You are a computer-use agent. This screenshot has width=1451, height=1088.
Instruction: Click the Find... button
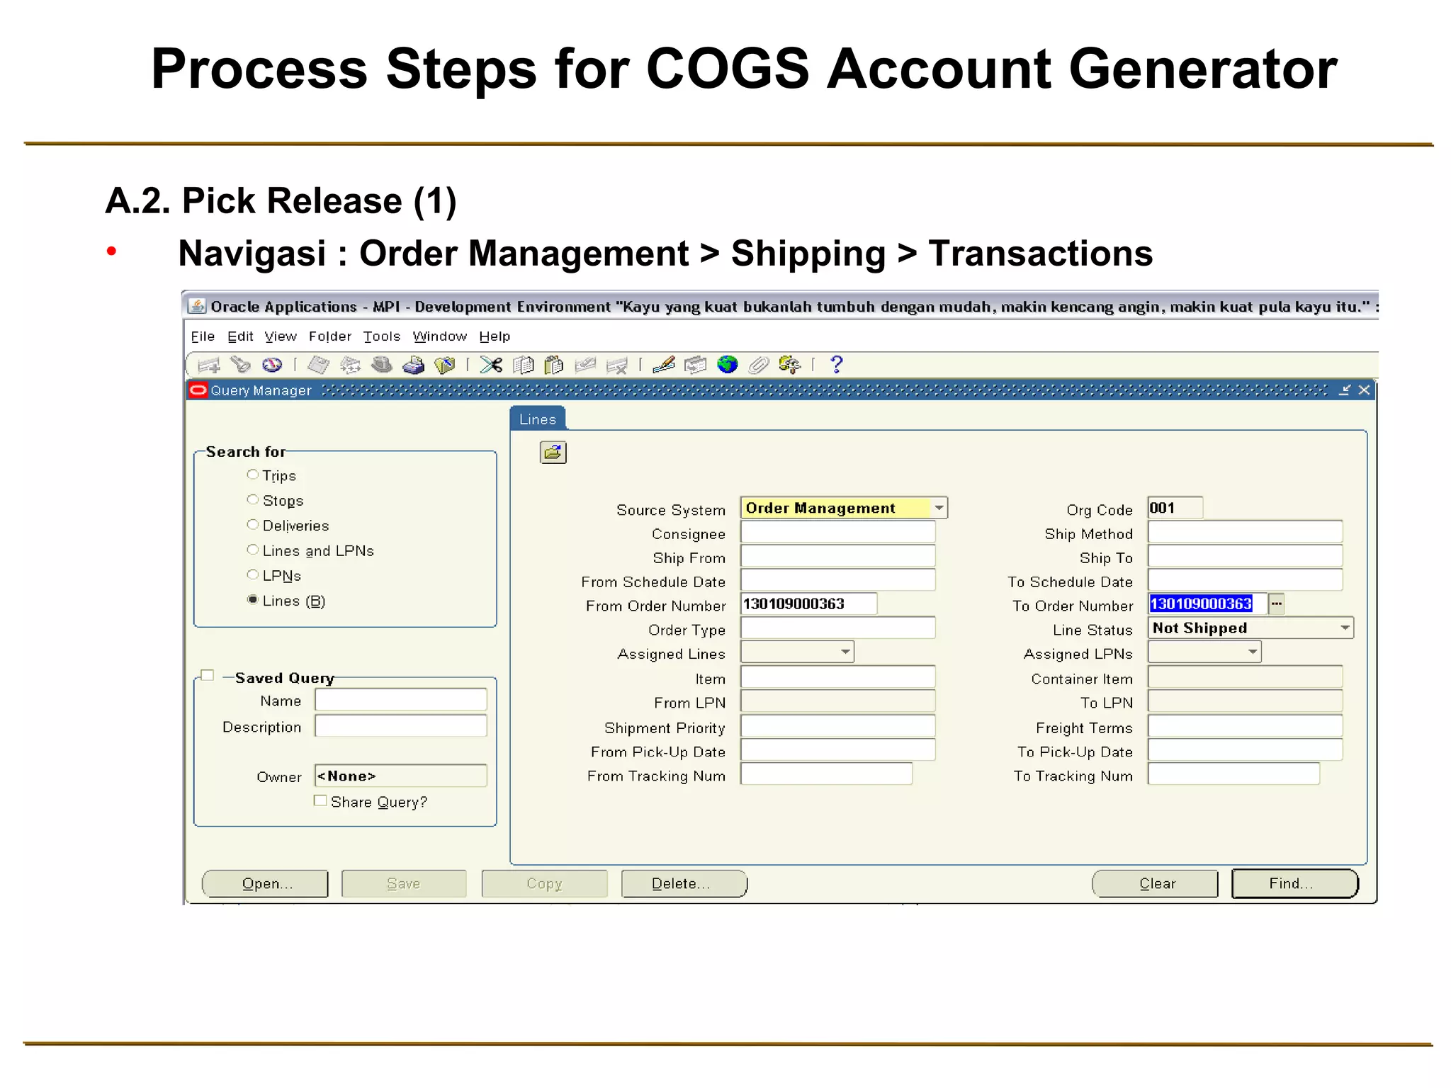pos(1295,883)
